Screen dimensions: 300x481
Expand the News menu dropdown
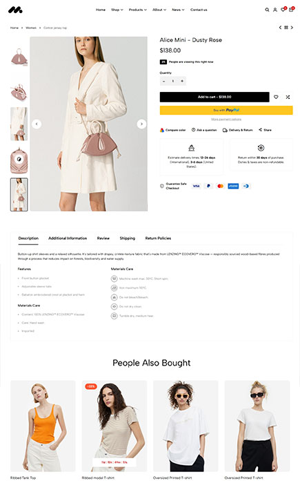178,10
